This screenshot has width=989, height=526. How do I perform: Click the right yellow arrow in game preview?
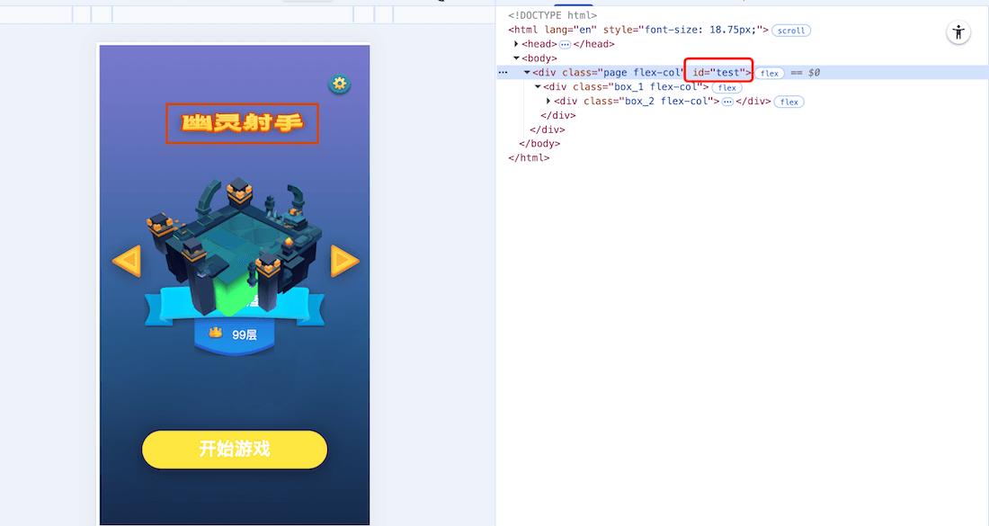[345, 261]
